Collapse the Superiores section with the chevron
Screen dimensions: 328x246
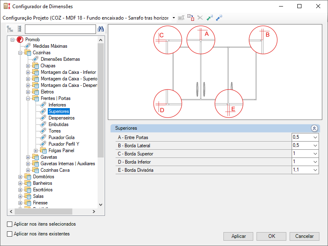pos(314,128)
